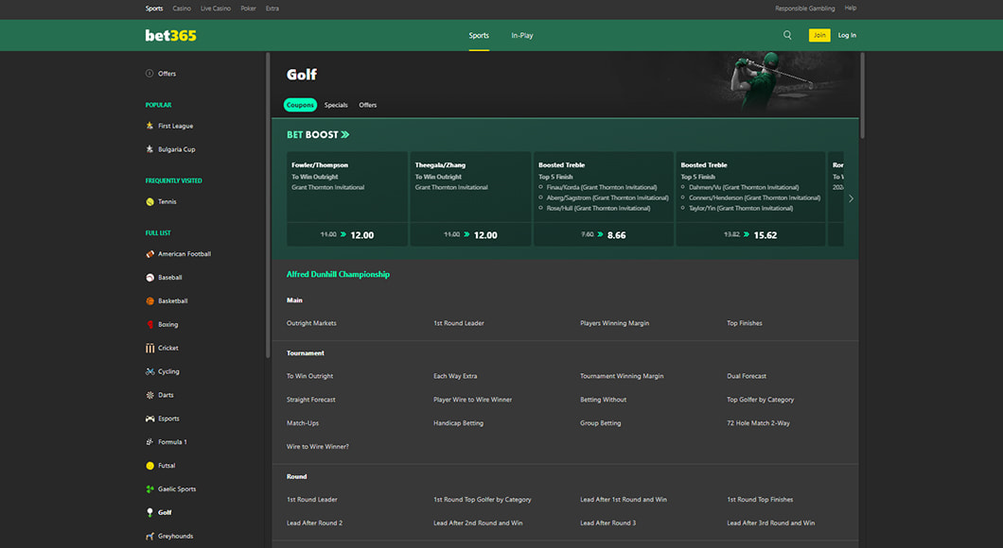Open the Offers tab under Golf

pyautogui.click(x=368, y=105)
